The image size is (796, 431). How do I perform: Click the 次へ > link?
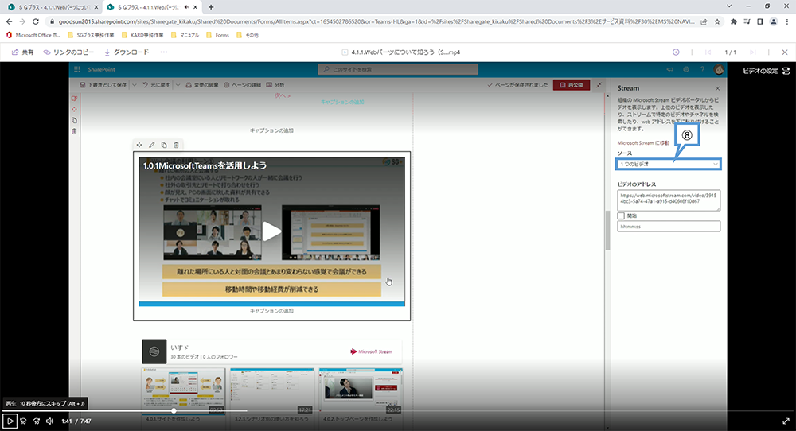(x=283, y=95)
